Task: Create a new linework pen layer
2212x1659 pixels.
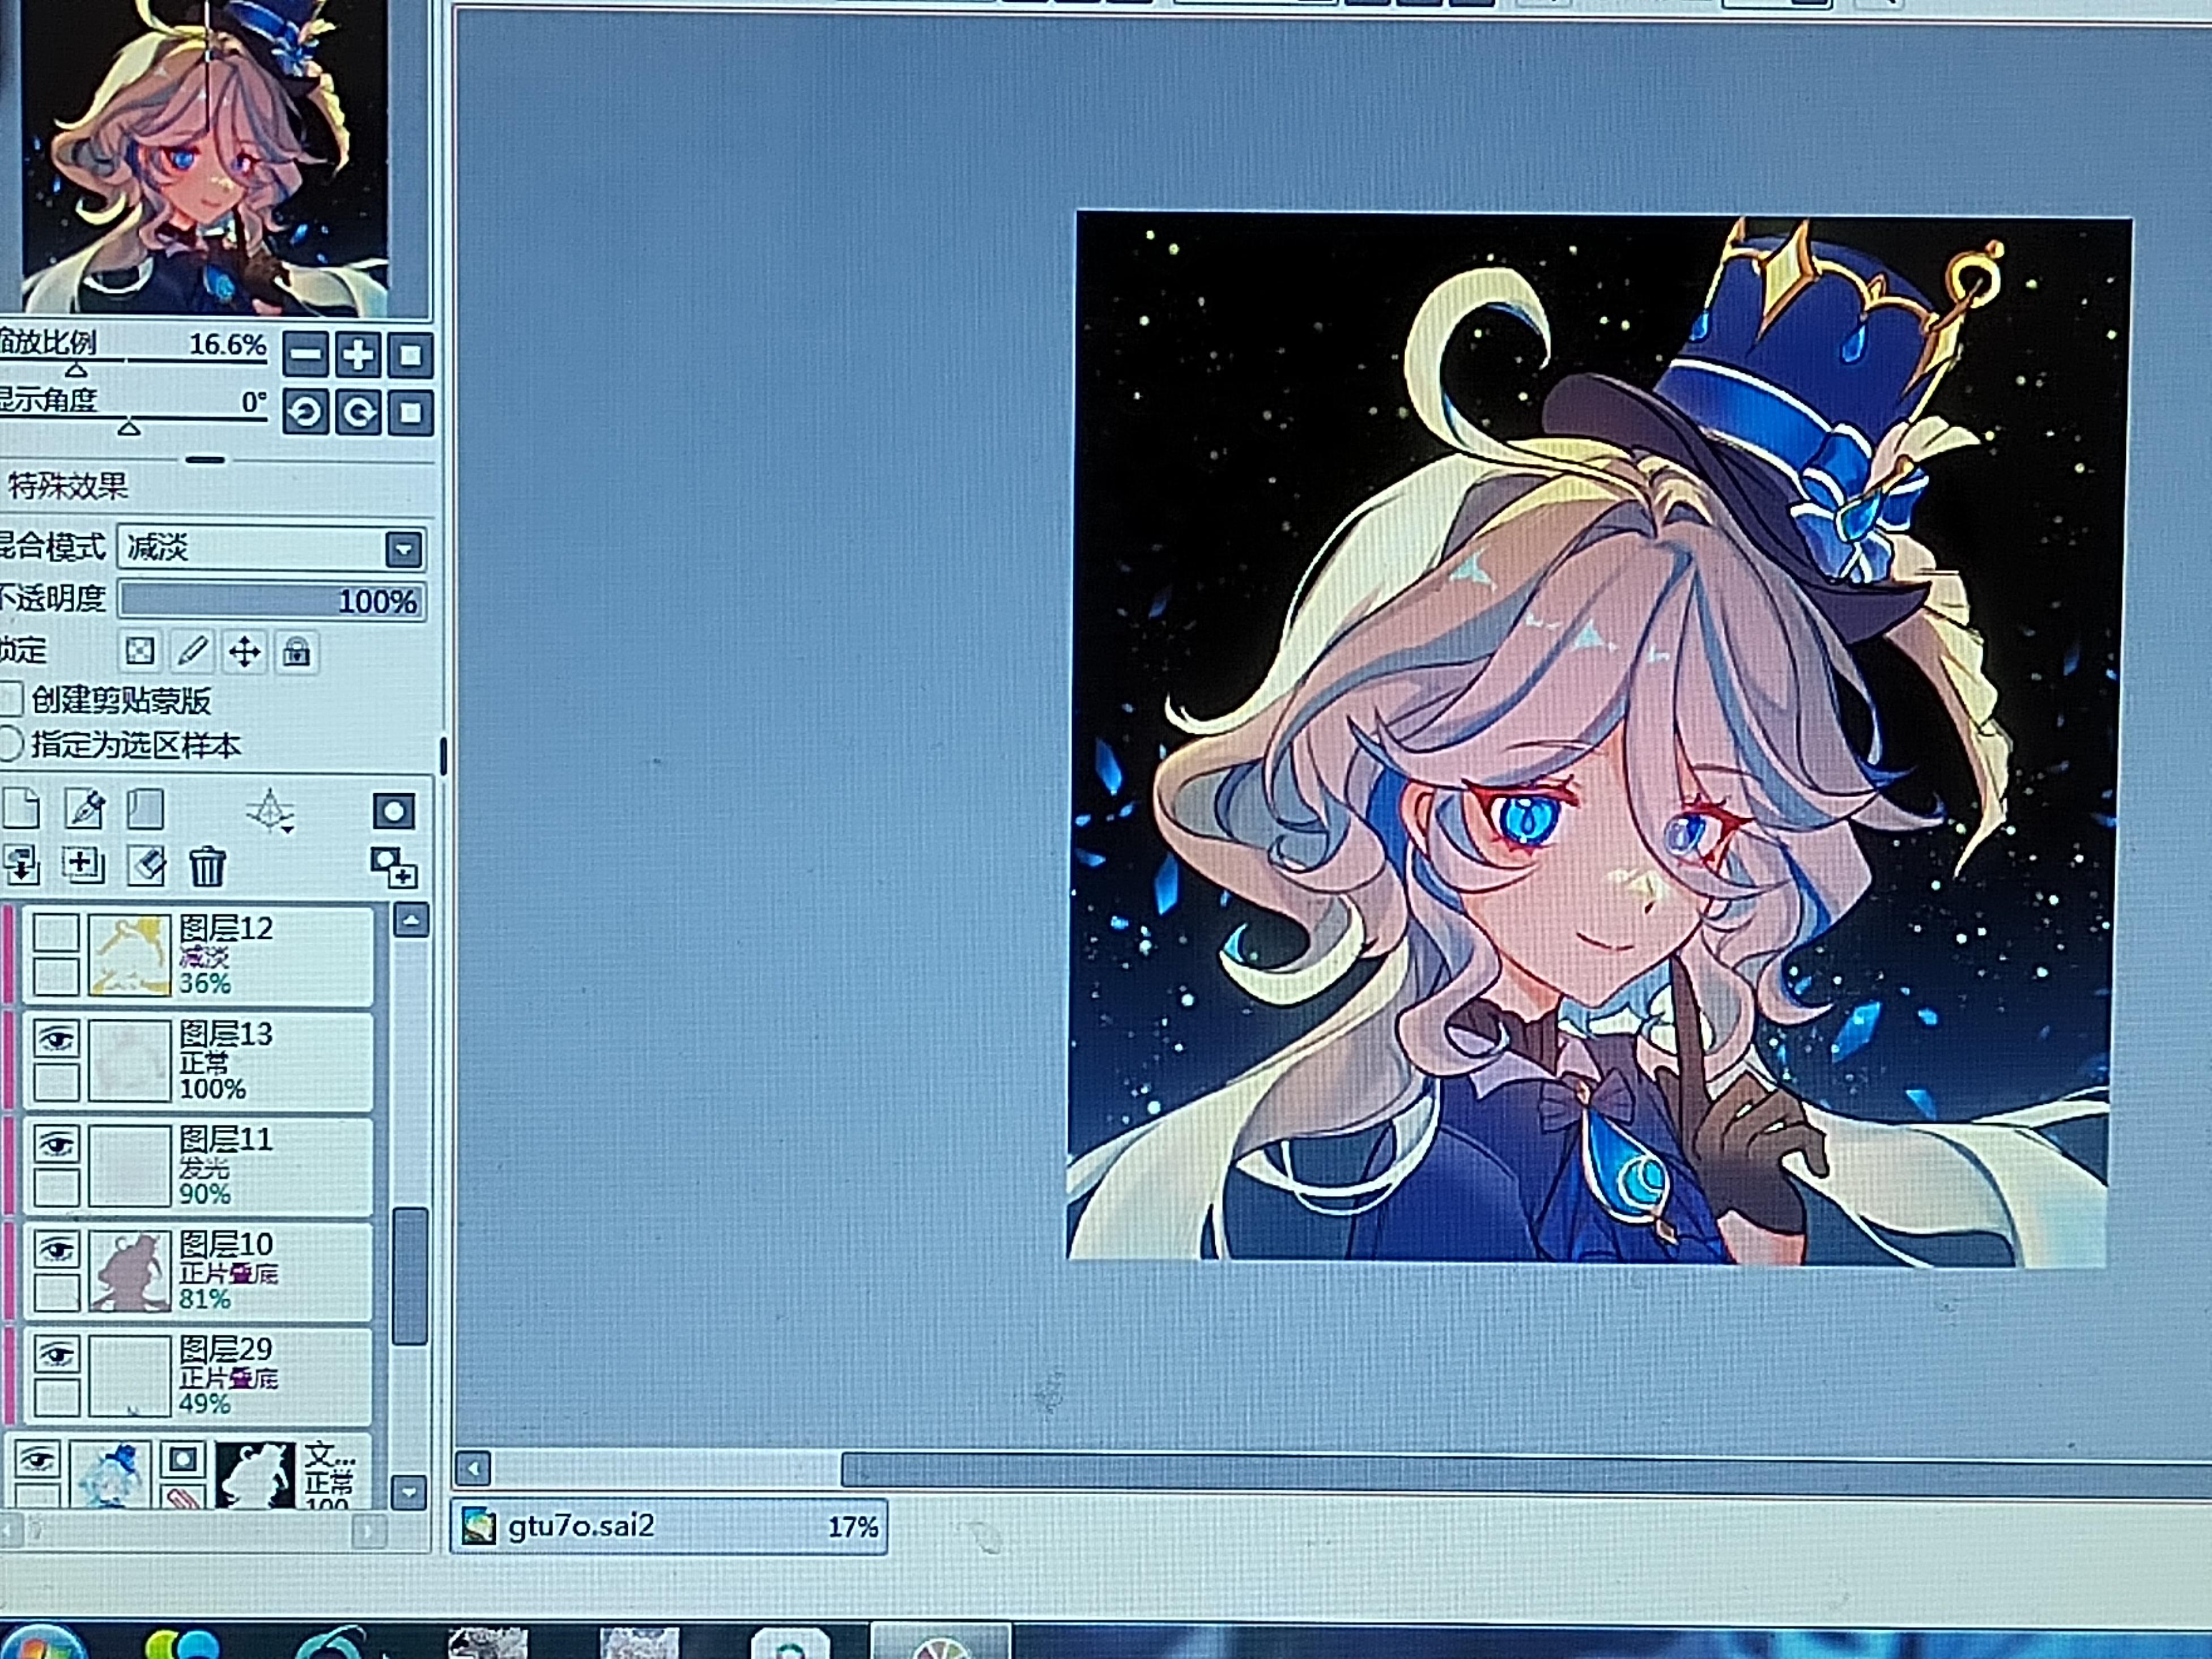Action: 85,809
